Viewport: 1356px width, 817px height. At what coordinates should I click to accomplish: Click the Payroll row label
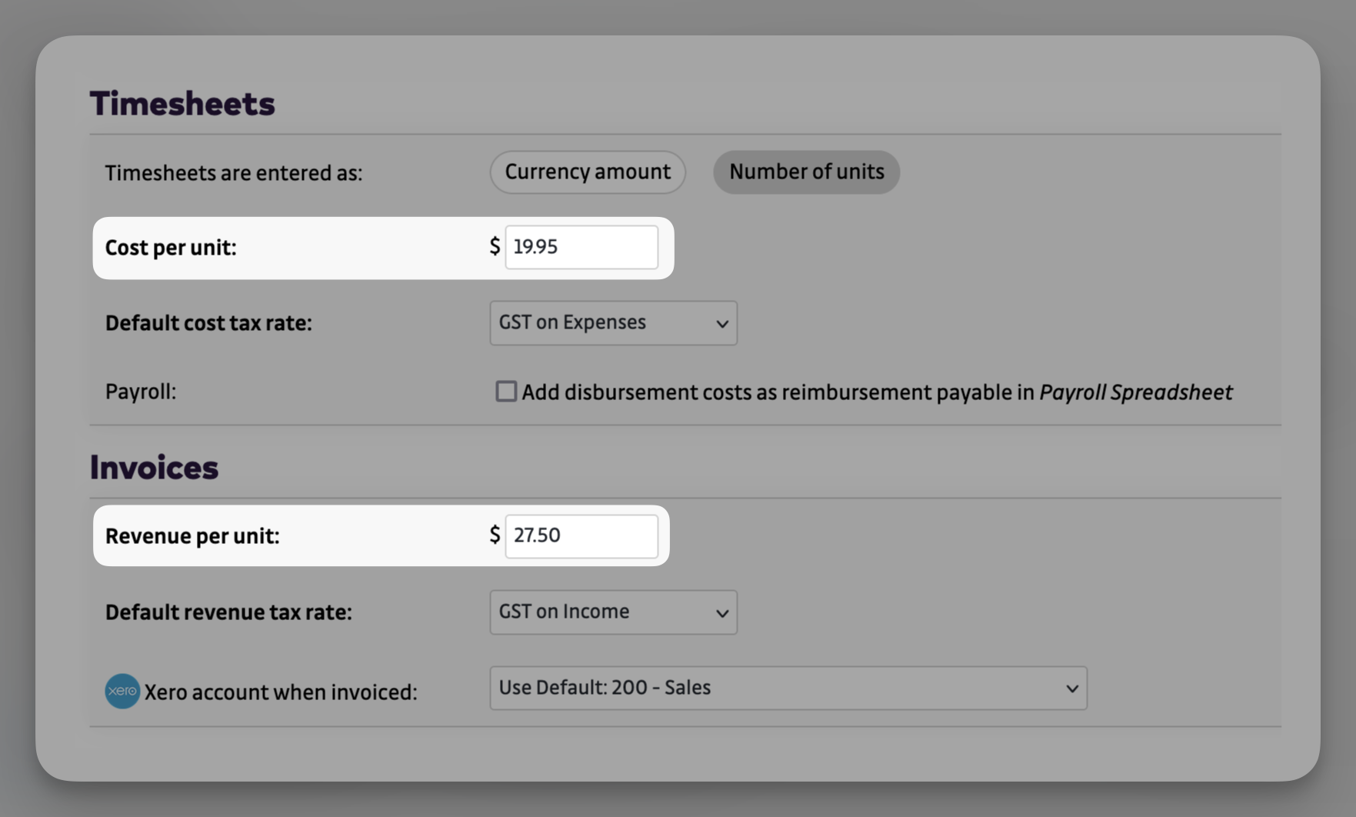click(140, 392)
